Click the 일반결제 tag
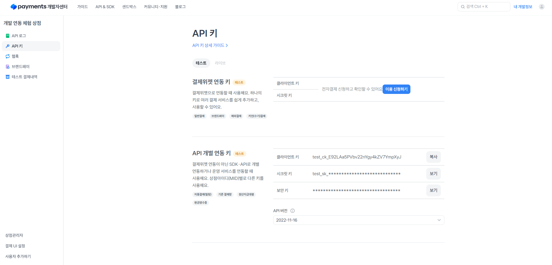The image size is (552, 265). (x=199, y=116)
